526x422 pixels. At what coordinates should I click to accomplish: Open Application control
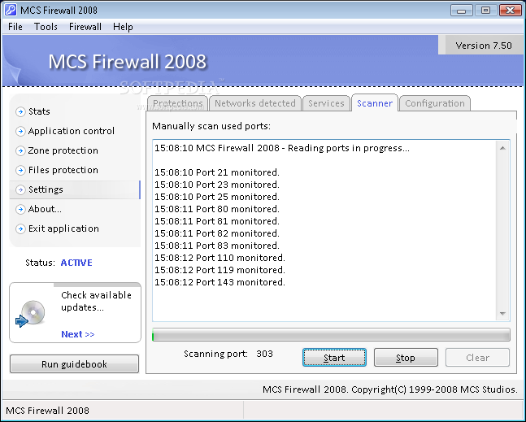click(72, 131)
